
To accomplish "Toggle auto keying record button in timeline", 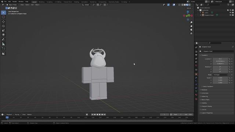I will (87, 114).
